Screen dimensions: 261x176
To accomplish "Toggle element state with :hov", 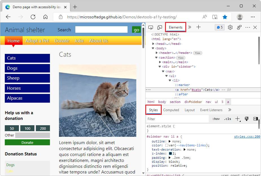I will 216,119.
